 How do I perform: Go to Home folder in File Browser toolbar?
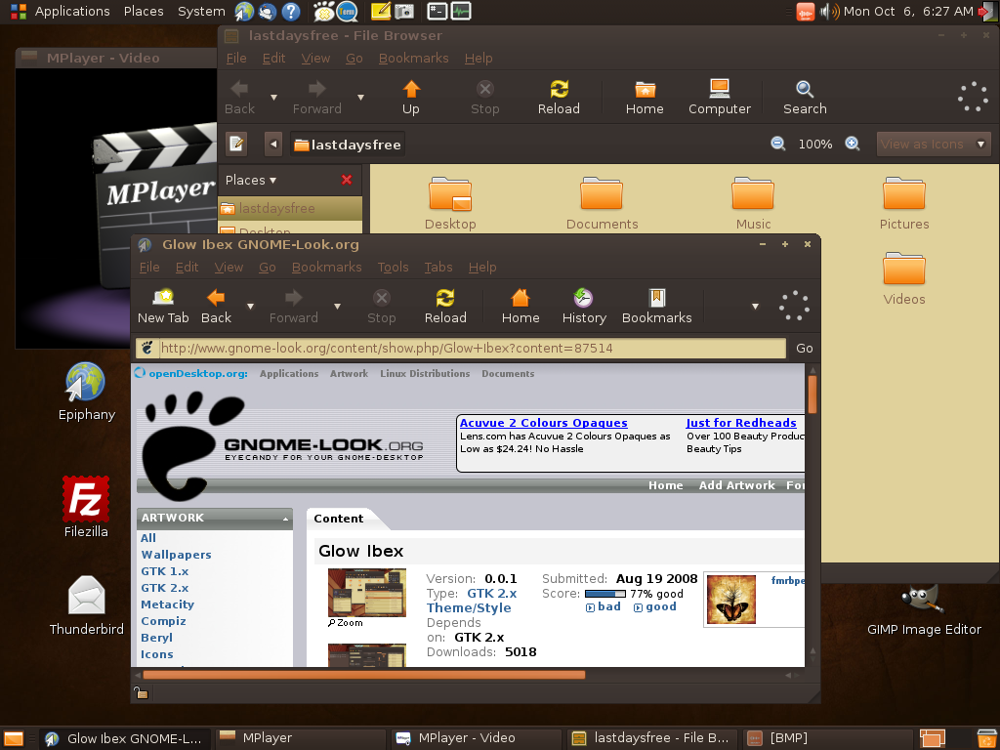645,98
